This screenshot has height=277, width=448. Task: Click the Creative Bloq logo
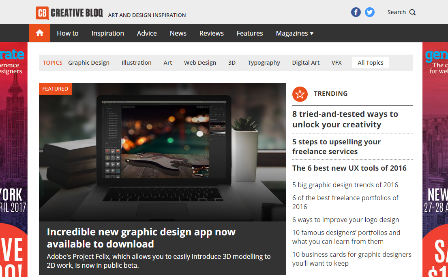coord(69,13)
